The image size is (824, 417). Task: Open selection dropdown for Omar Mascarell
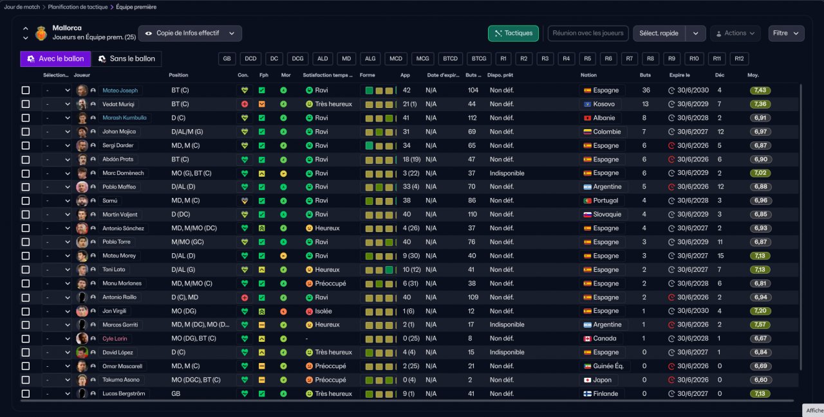point(57,366)
